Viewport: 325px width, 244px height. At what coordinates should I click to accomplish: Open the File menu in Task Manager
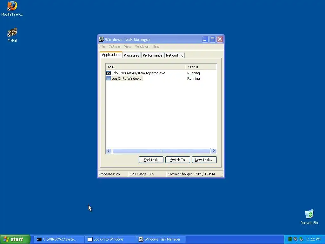pyautogui.click(x=102, y=46)
